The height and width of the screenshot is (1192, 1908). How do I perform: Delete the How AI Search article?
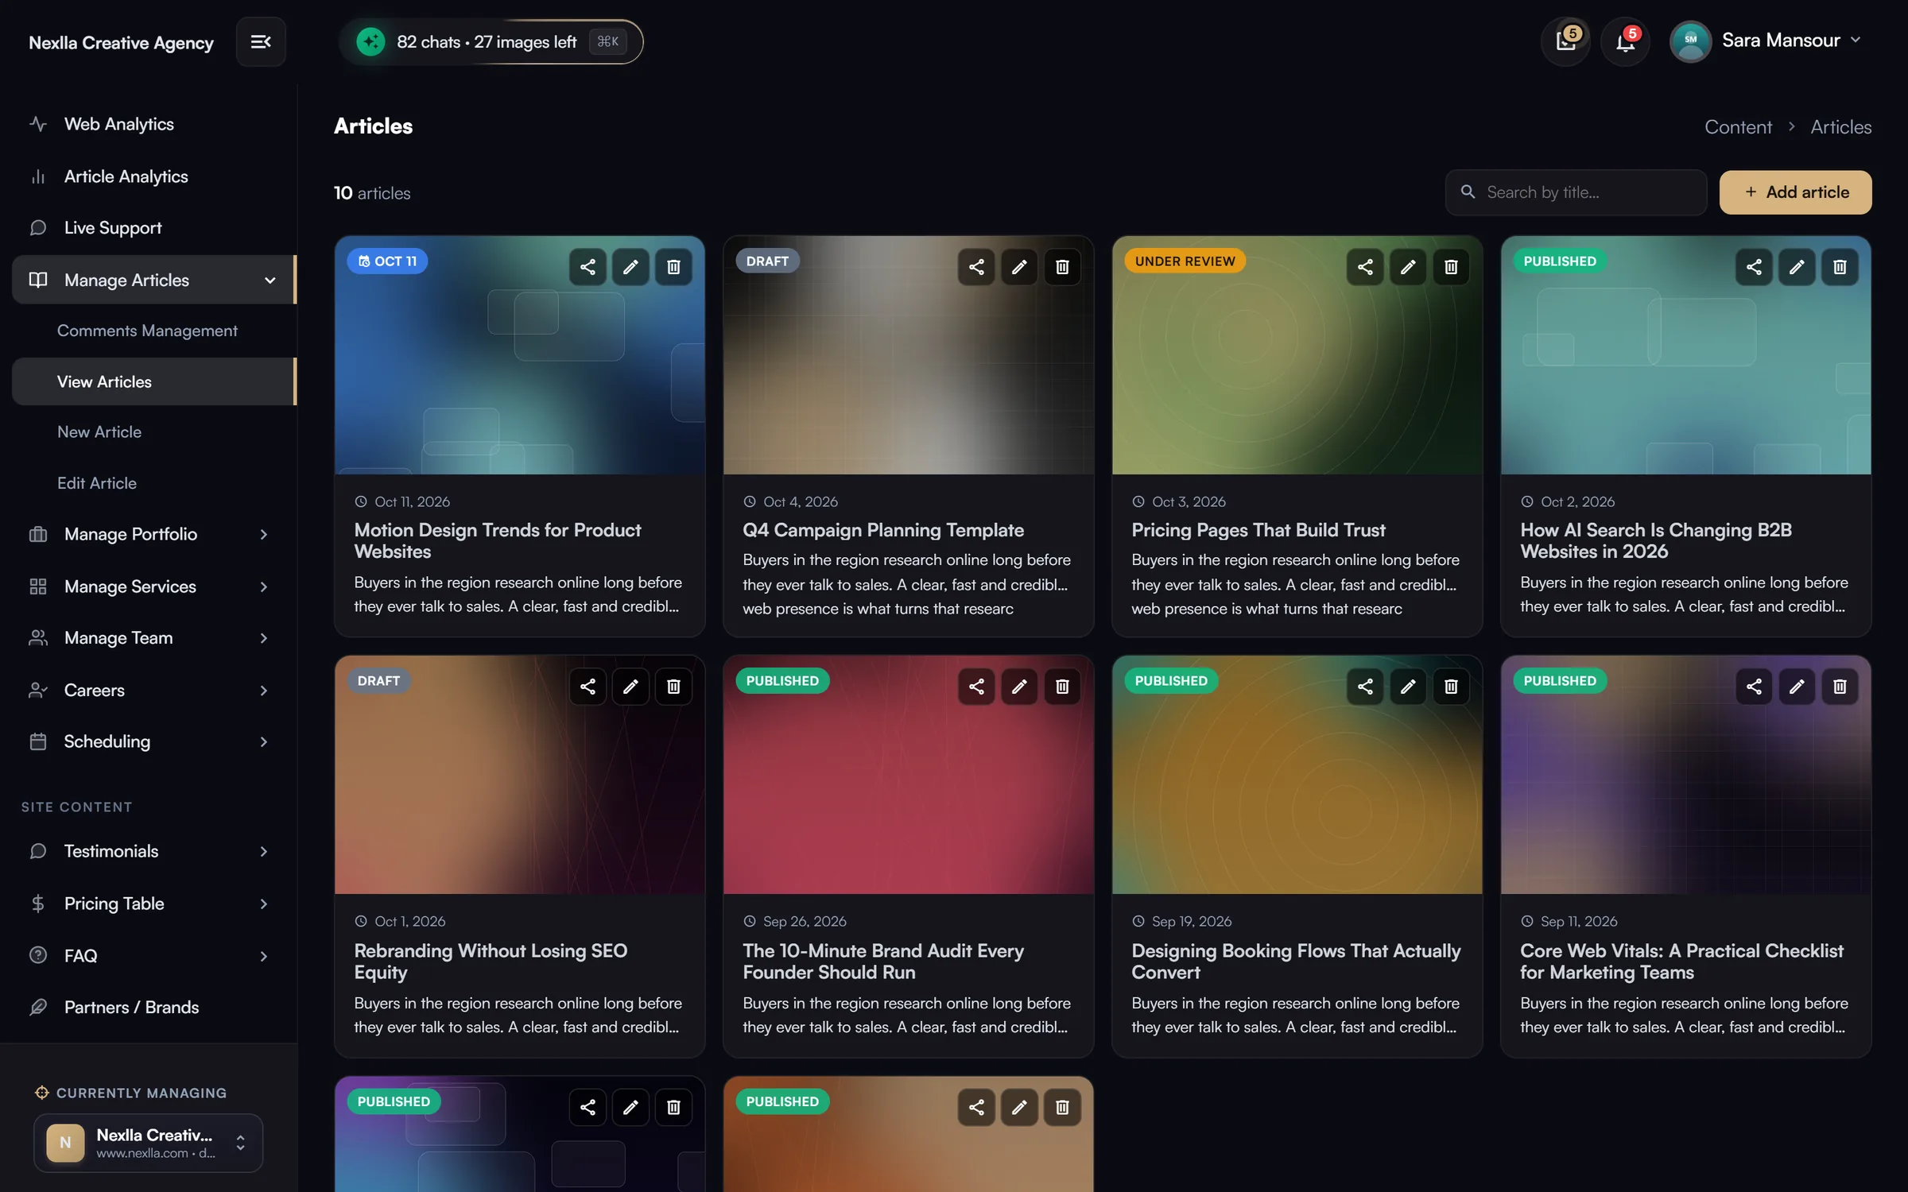tap(1840, 267)
